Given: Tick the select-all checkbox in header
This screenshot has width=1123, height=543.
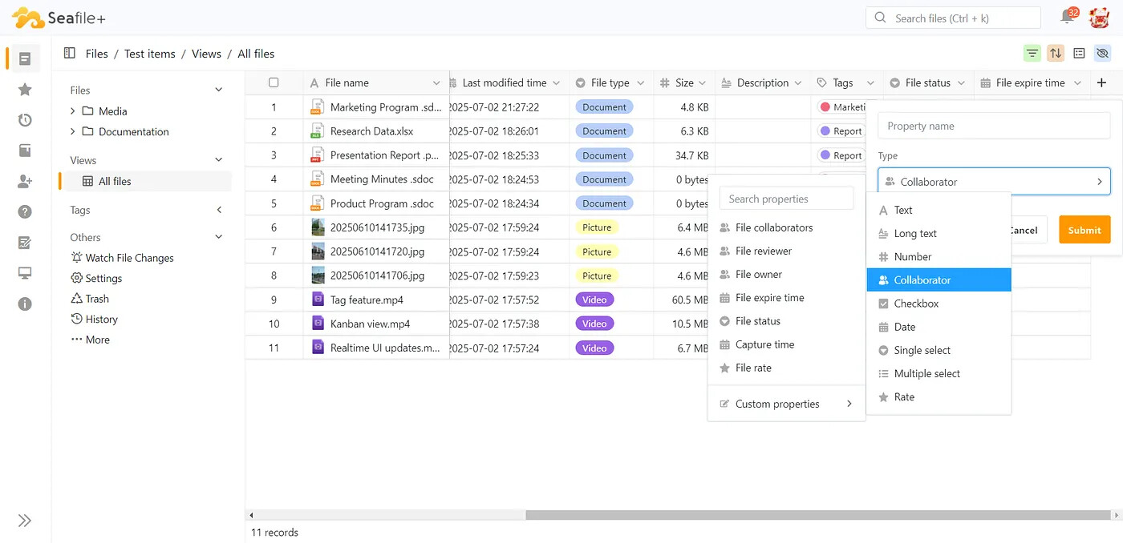Looking at the screenshot, I should pyautogui.click(x=274, y=82).
